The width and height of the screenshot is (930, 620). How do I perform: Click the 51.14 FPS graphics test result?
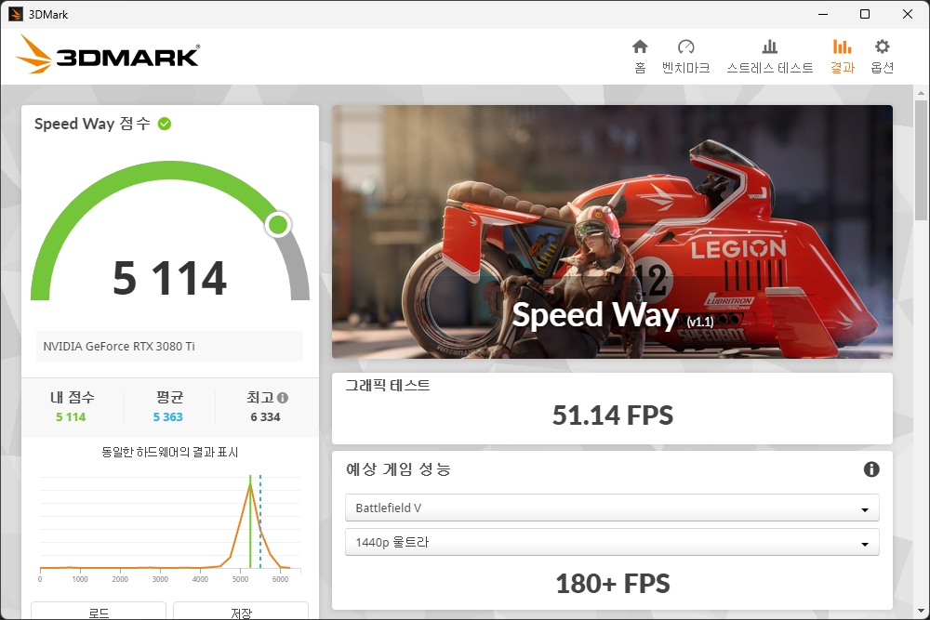coord(613,415)
